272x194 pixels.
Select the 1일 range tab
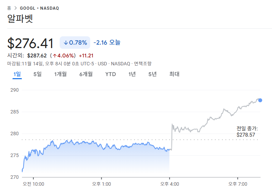point(17,74)
